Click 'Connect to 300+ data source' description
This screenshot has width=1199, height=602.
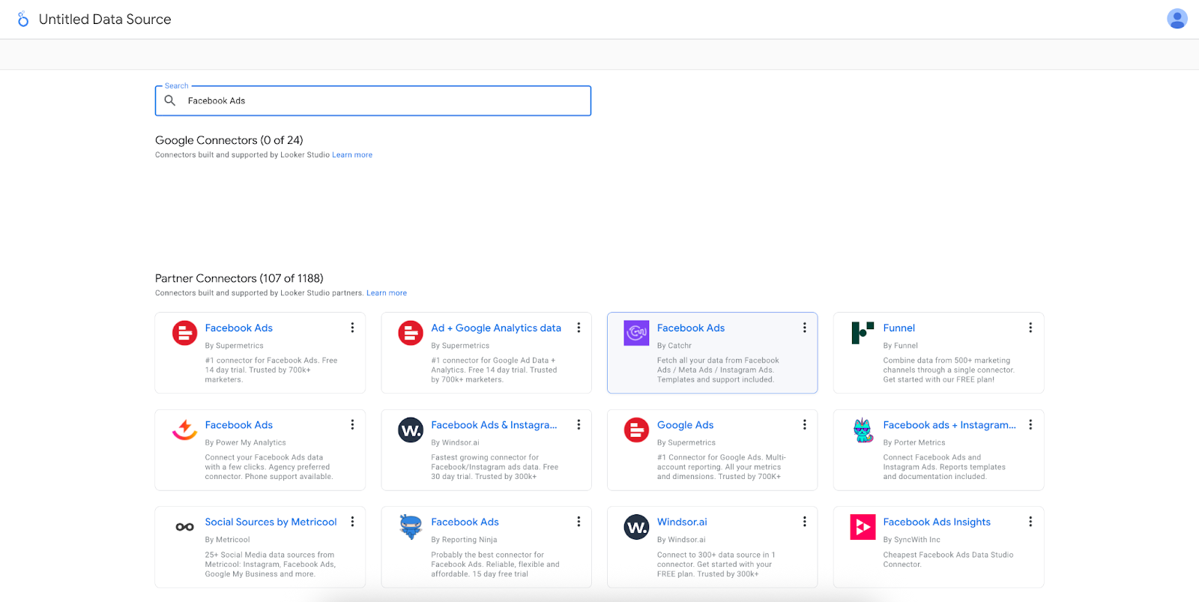(x=716, y=565)
